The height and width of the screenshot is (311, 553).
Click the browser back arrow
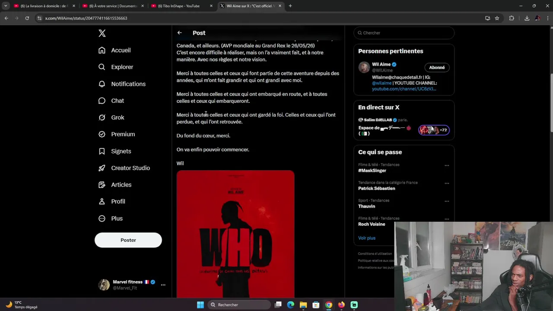[6, 18]
